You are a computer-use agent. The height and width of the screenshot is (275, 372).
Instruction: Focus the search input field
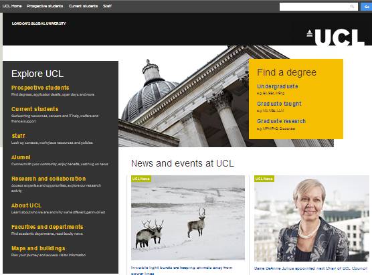tap(318, 7)
